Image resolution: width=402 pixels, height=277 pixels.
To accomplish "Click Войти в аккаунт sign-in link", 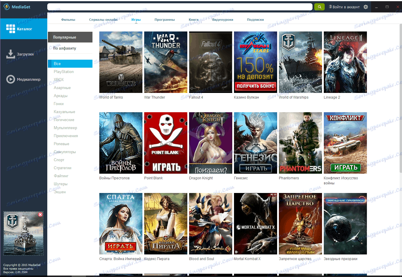I will coord(344,7).
